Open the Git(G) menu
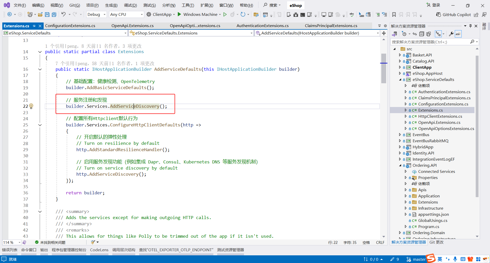The height and width of the screenshot is (263, 490). point(75,5)
